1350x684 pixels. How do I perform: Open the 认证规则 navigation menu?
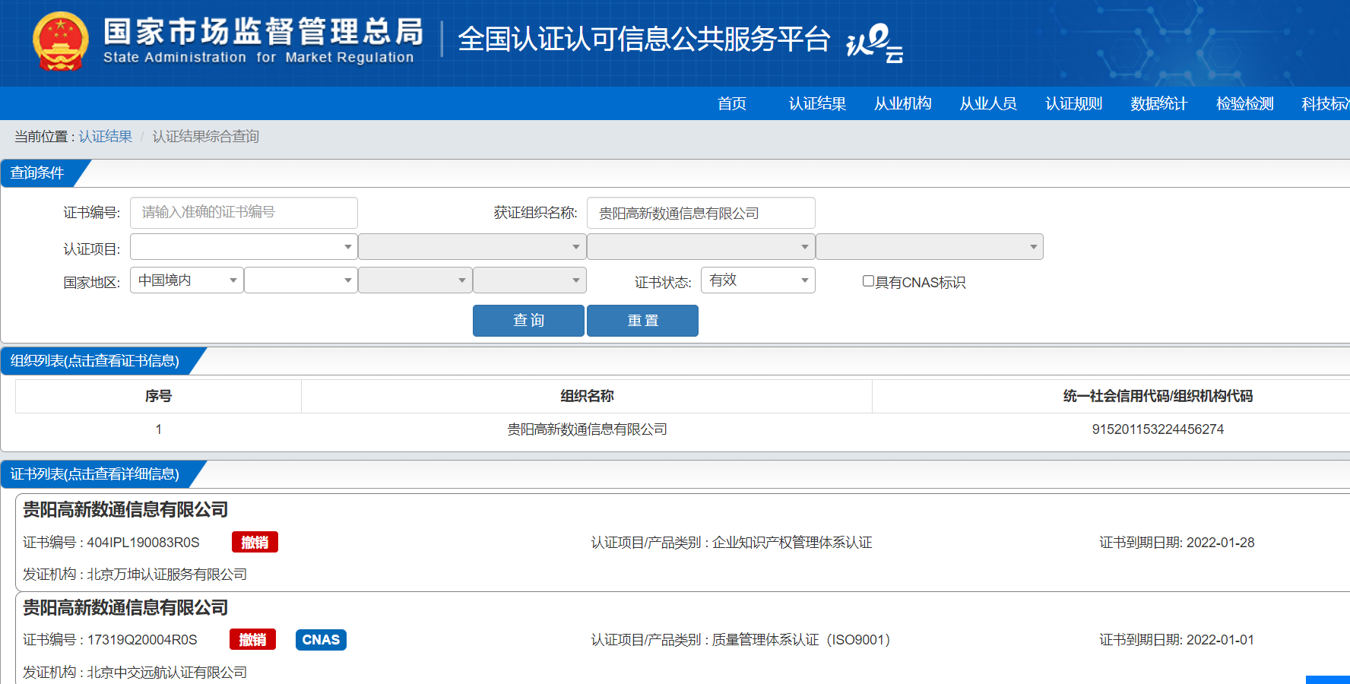1073,103
